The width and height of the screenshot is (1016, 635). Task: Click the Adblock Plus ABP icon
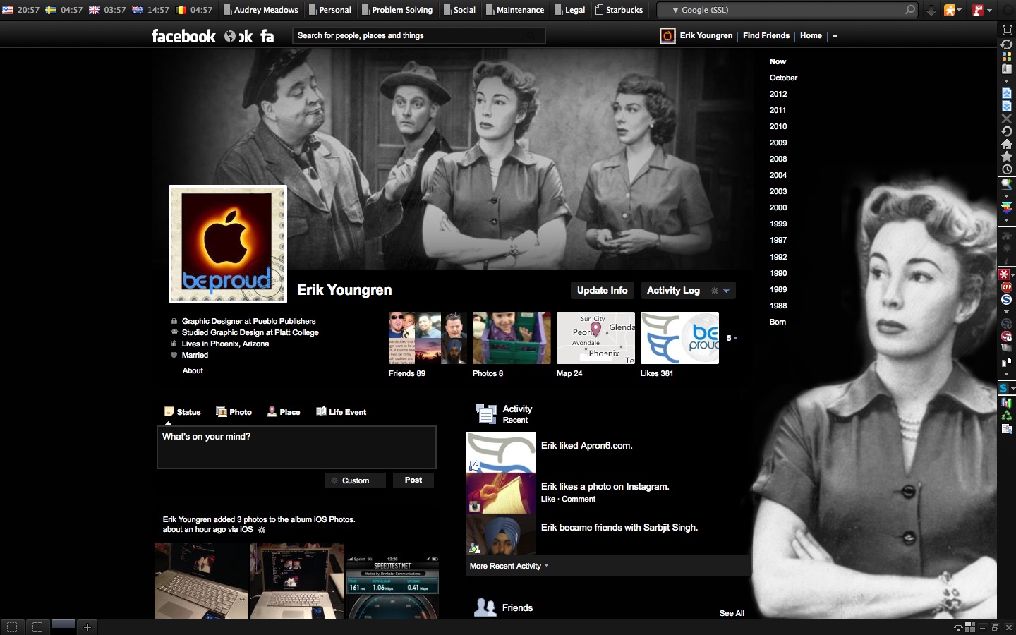1007,287
